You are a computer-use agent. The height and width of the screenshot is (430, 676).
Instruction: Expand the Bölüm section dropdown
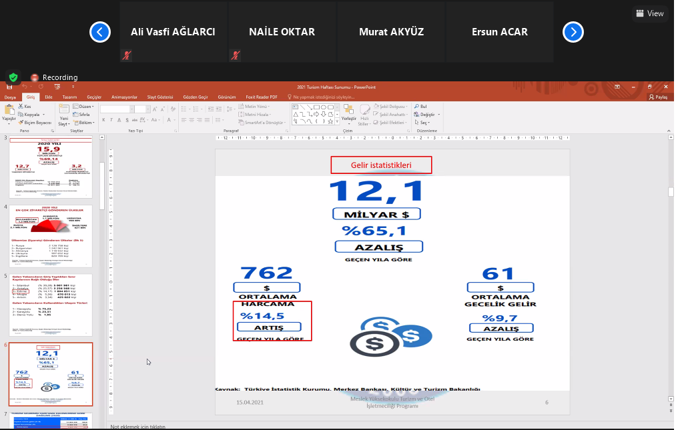[85, 123]
